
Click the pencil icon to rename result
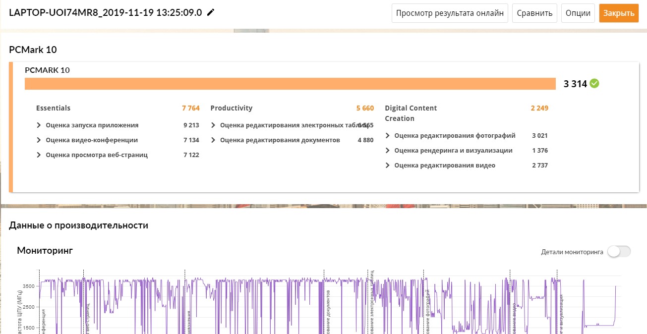[x=211, y=13]
